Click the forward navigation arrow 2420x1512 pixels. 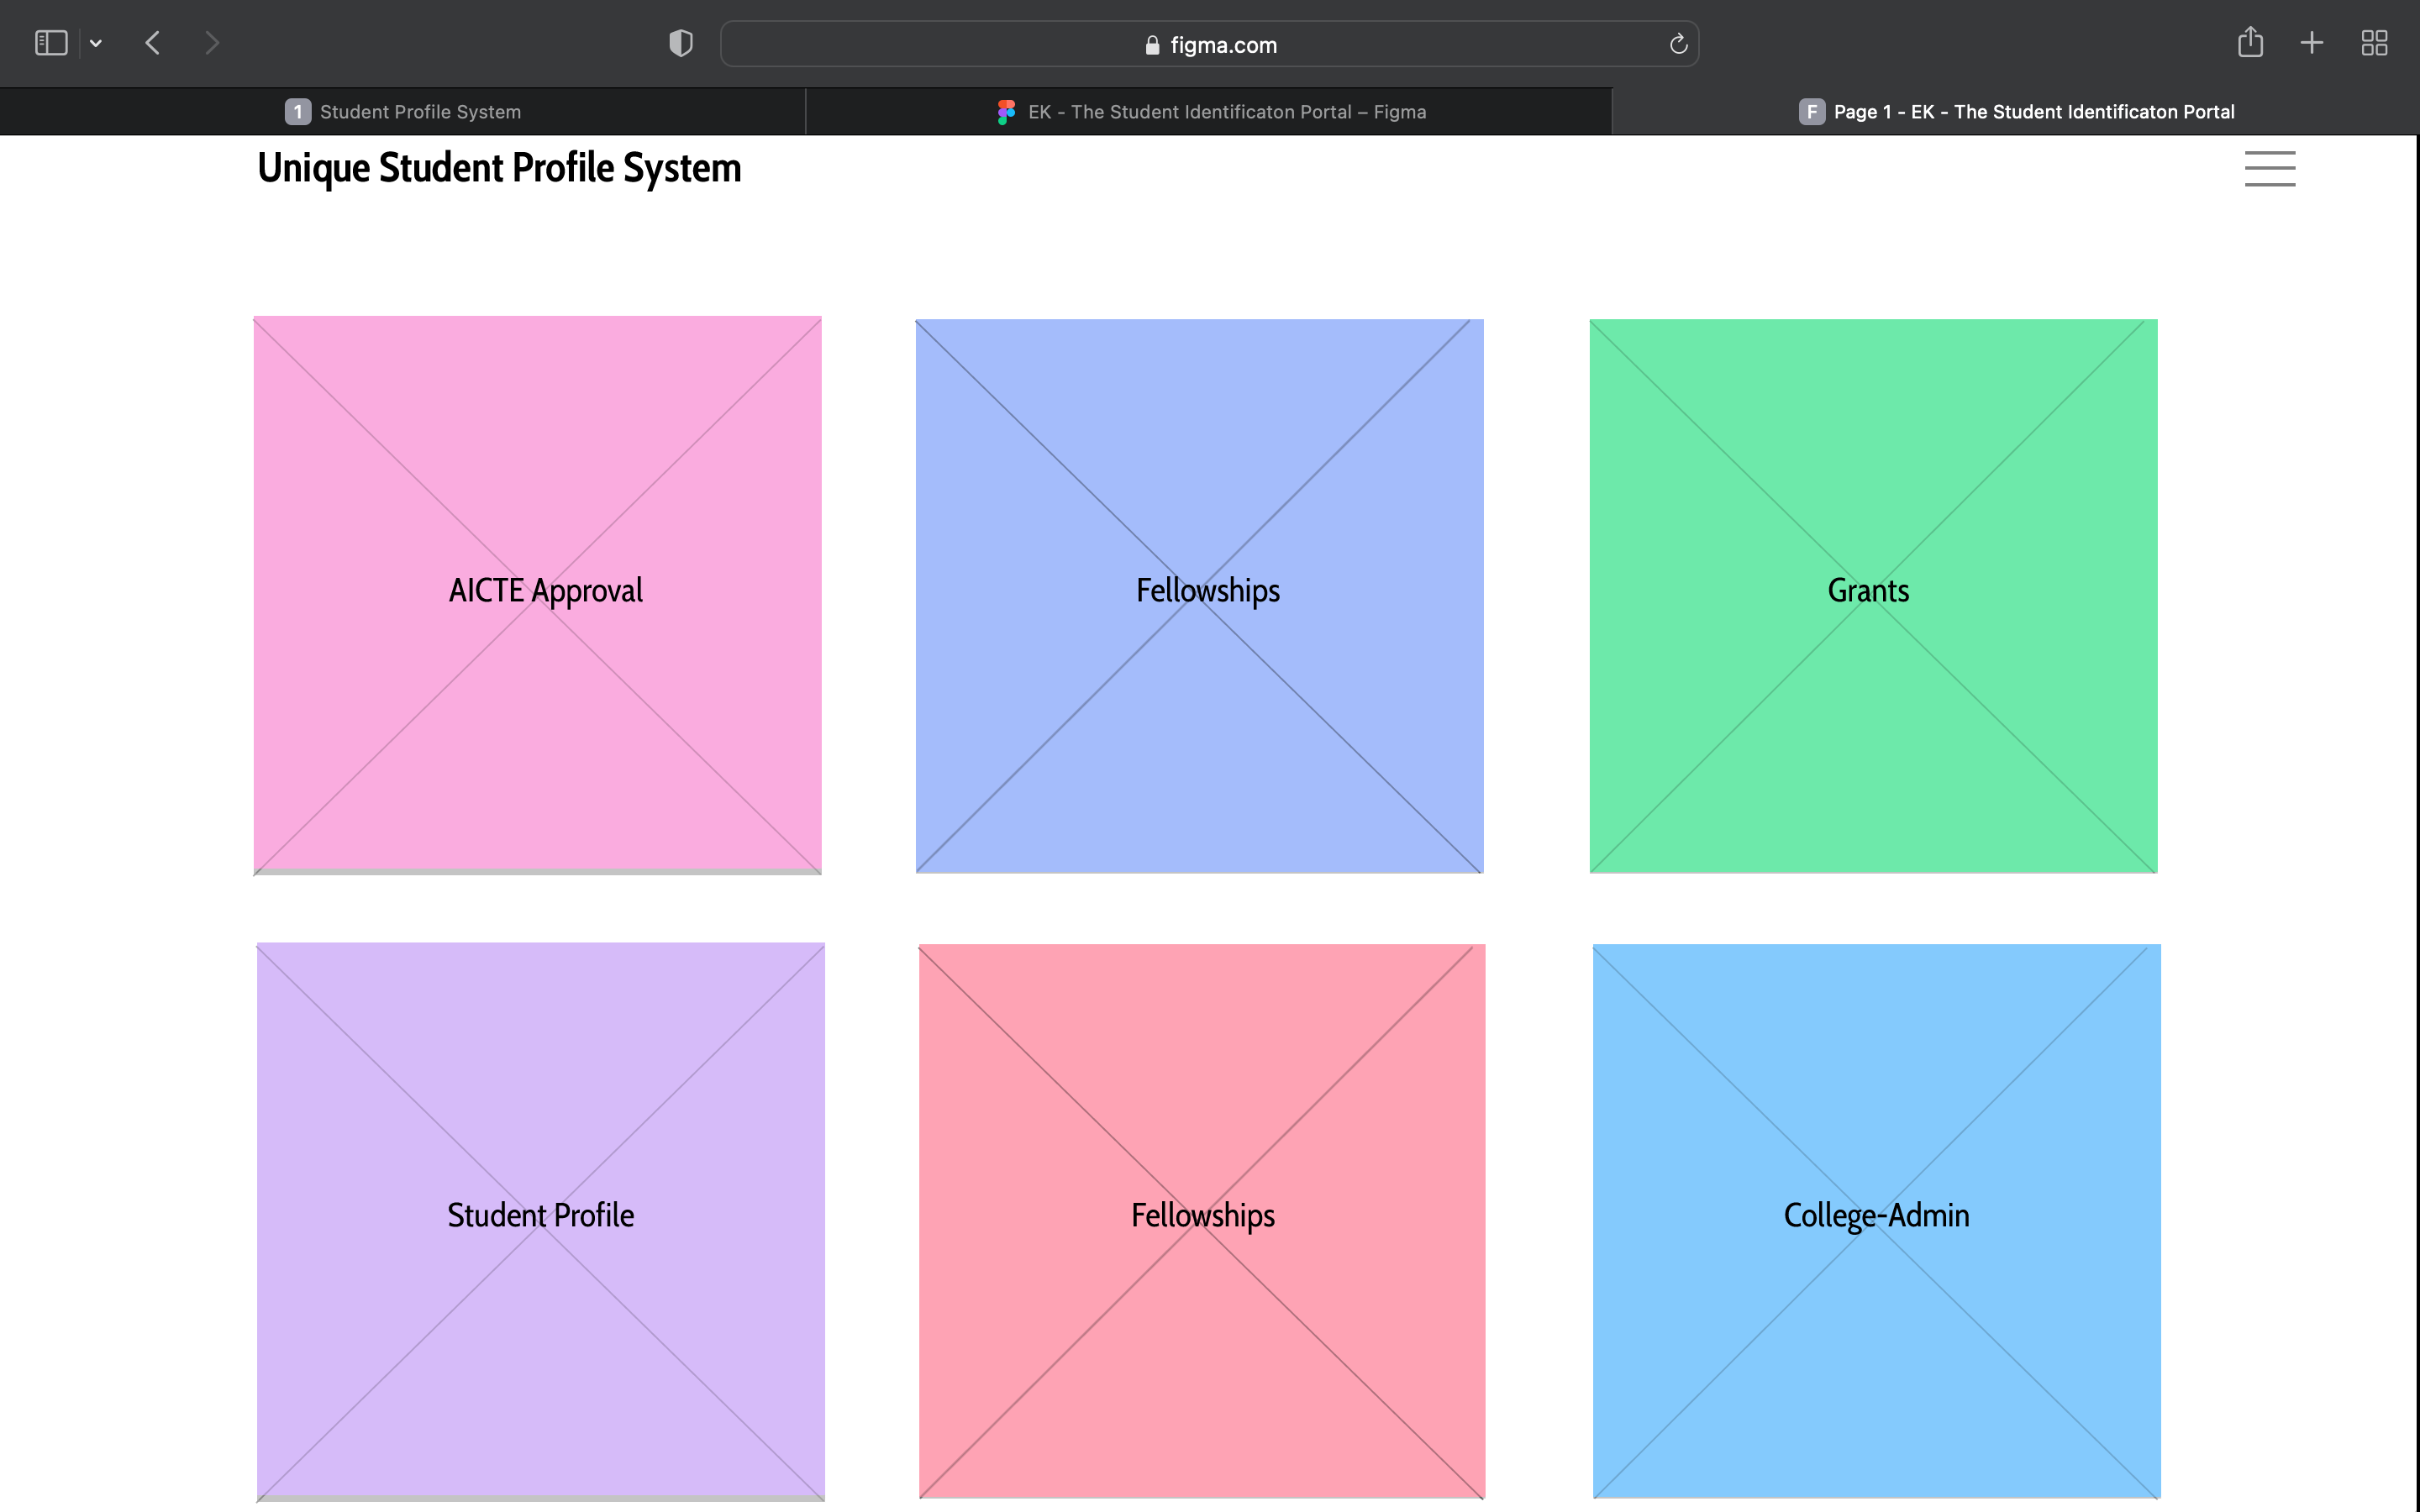[211, 43]
